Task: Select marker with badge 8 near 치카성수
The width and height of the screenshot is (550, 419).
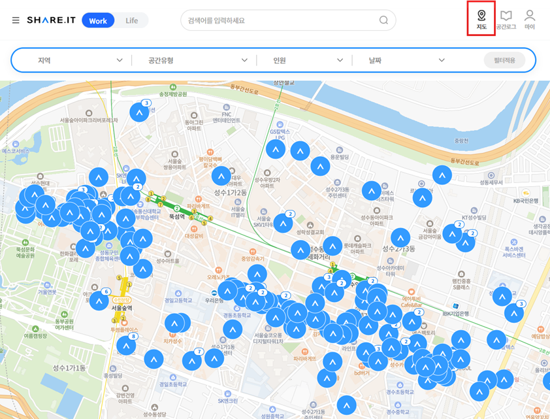Action: pos(126,346)
